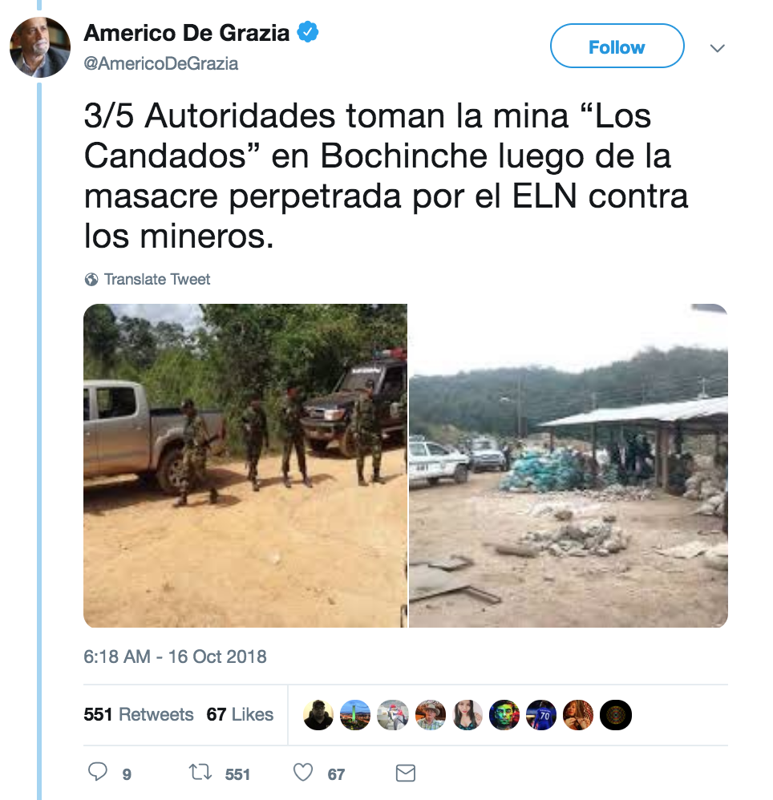The width and height of the screenshot is (773, 800).
Task: Click the globe icon beside Translate Tweet
Action: 91,280
